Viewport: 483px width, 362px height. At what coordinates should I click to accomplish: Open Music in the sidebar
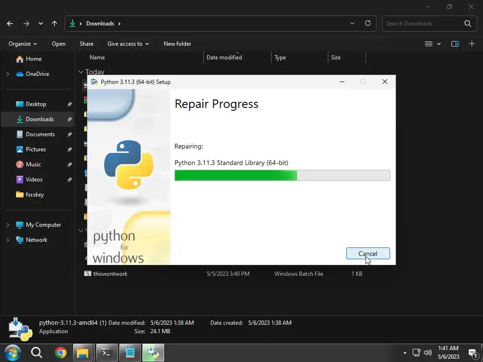click(33, 165)
